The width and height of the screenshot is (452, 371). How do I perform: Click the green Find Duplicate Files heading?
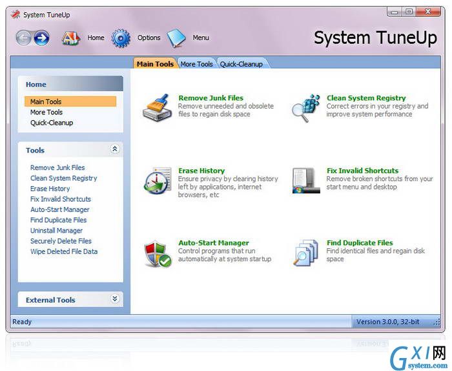[360, 243]
